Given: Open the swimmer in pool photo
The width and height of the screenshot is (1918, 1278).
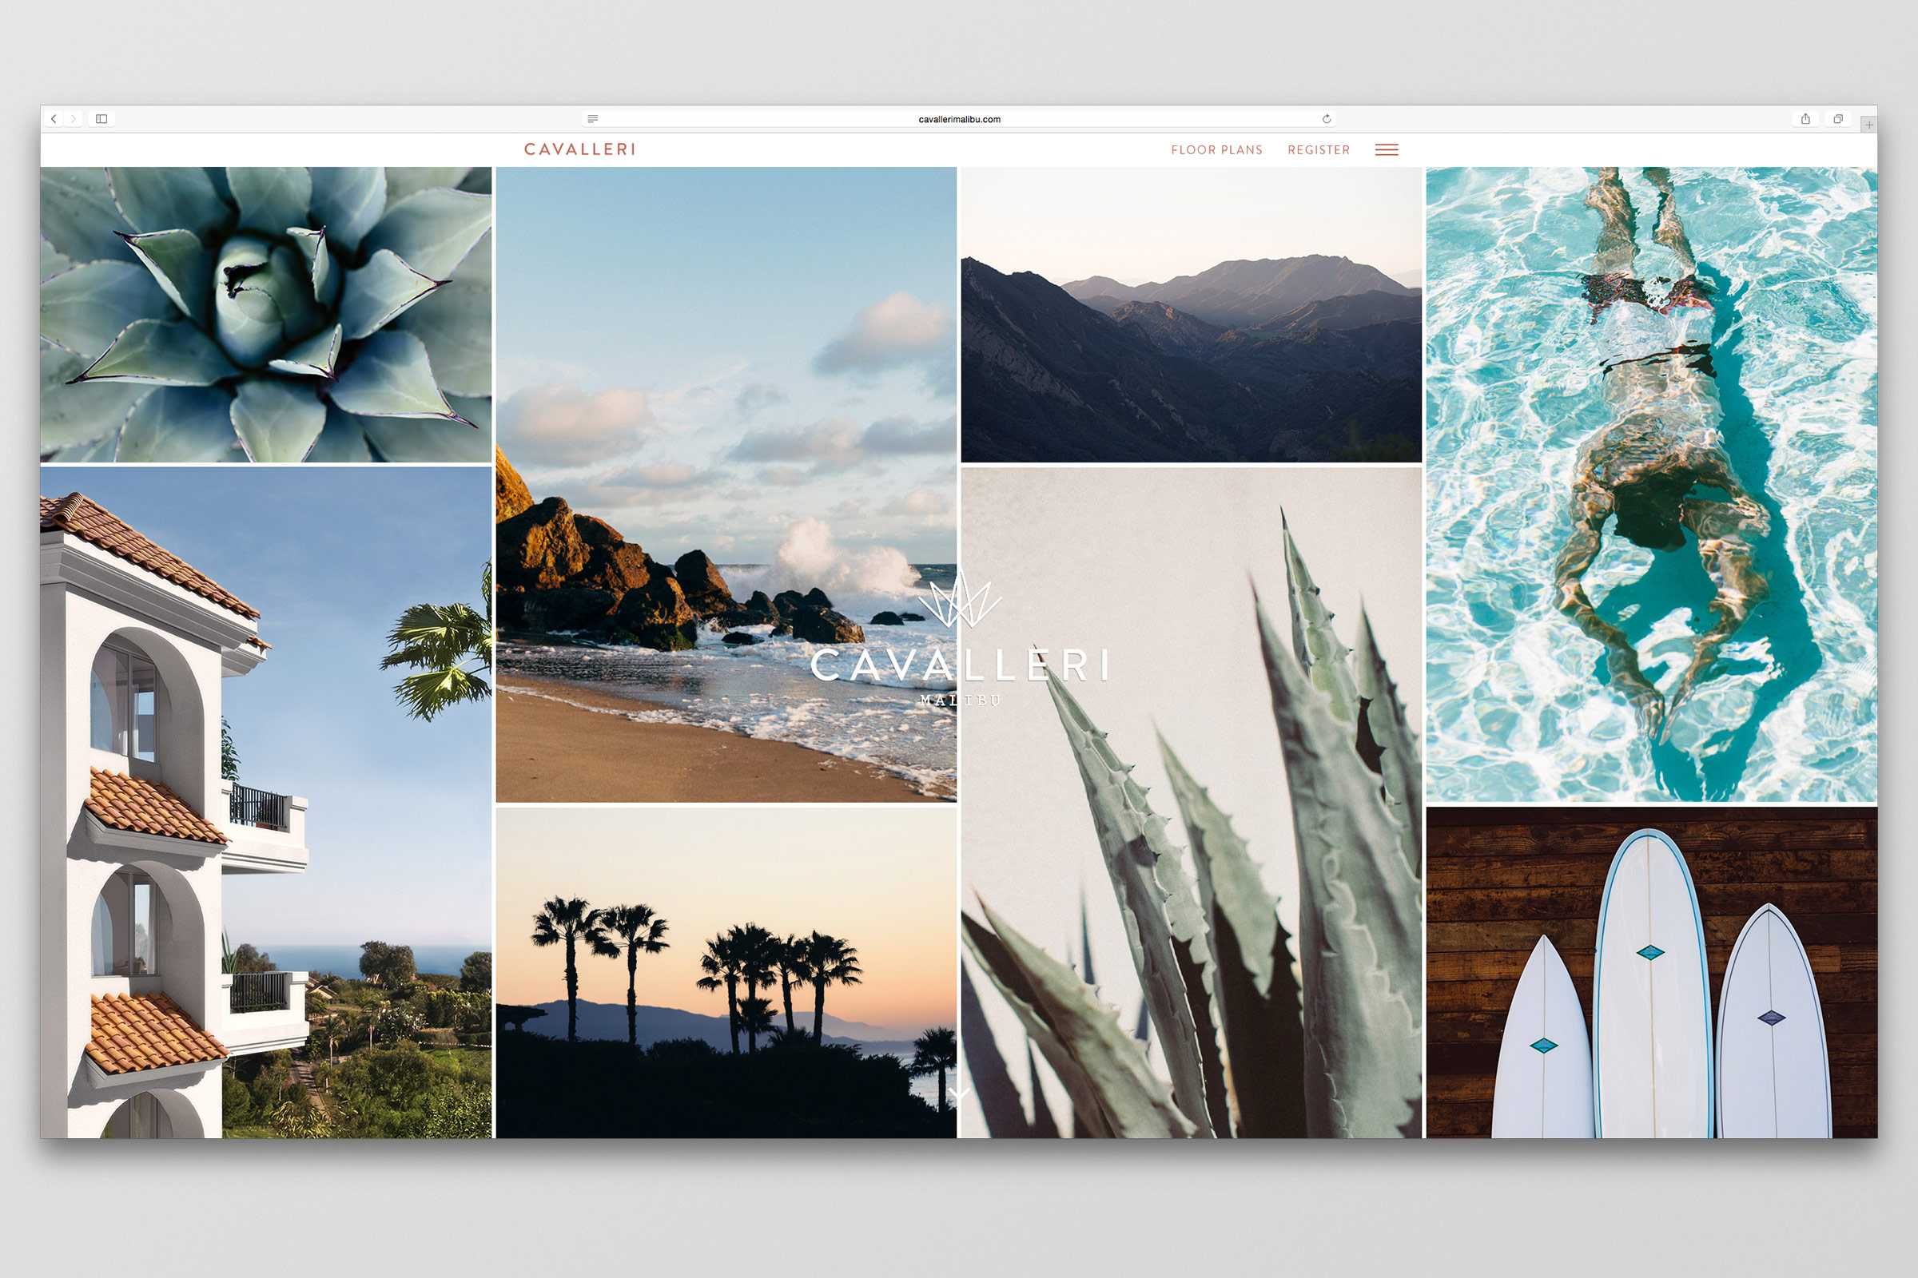Looking at the screenshot, I should (1650, 484).
